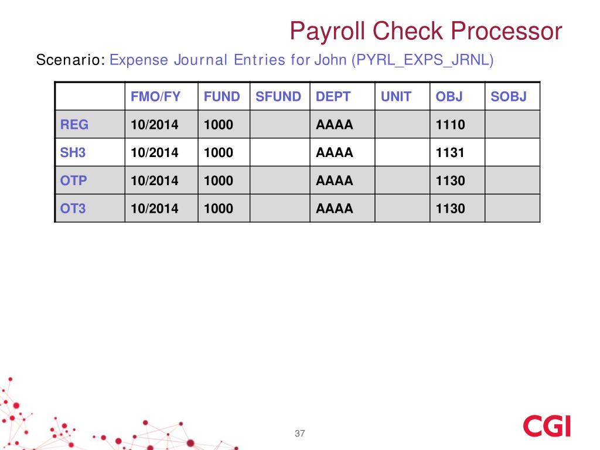Click AAAA in the REG row

[x=335, y=124]
